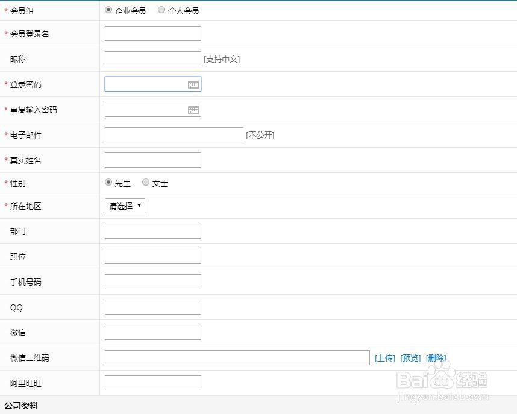This screenshot has height=414, width=517.
Task: Click the 预览 link
Action: pyautogui.click(x=410, y=358)
